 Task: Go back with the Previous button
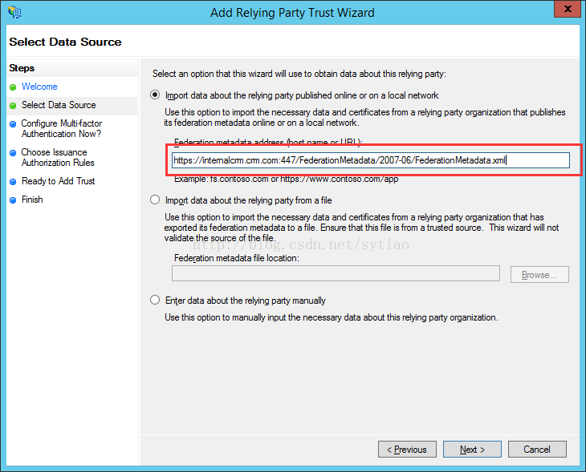pos(407,450)
